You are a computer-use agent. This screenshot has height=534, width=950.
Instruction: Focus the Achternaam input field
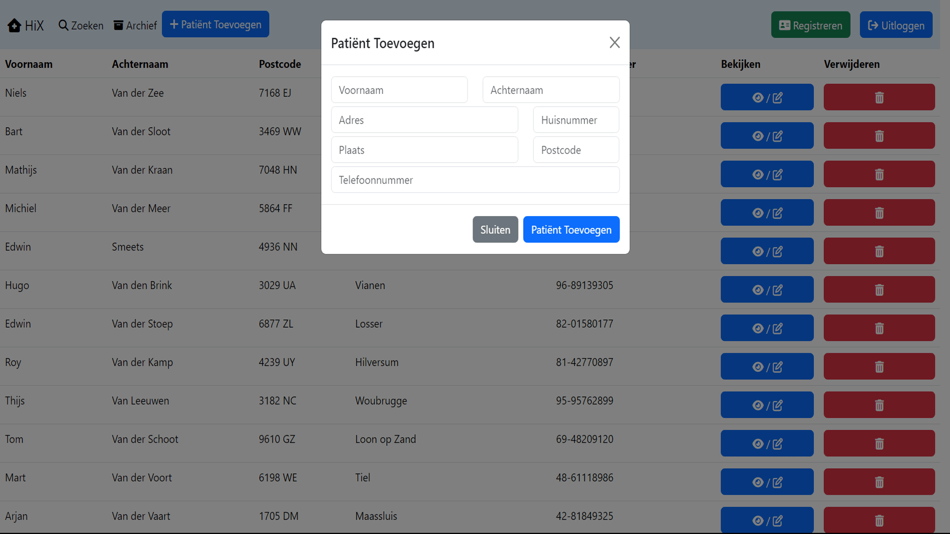pos(551,90)
